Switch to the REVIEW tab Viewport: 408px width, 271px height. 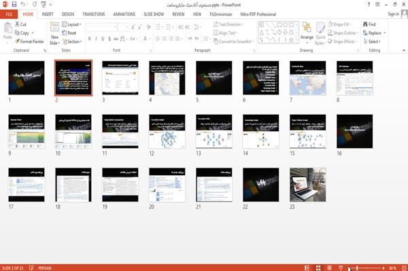coord(178,14)
